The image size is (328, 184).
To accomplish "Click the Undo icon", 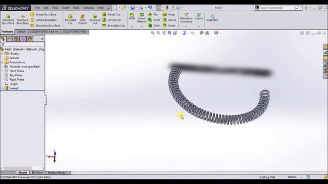I will [150, 8].
